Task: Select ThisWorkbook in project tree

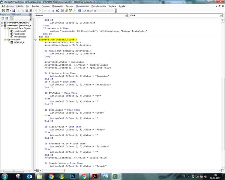Action: [x=19, y=36]
